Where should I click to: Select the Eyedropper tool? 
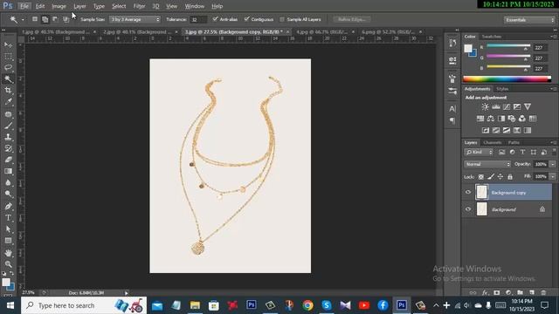point(8,102)
